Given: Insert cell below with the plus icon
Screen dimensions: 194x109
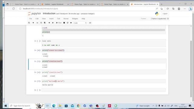Looking at the screenshot, I should (33, 23).
